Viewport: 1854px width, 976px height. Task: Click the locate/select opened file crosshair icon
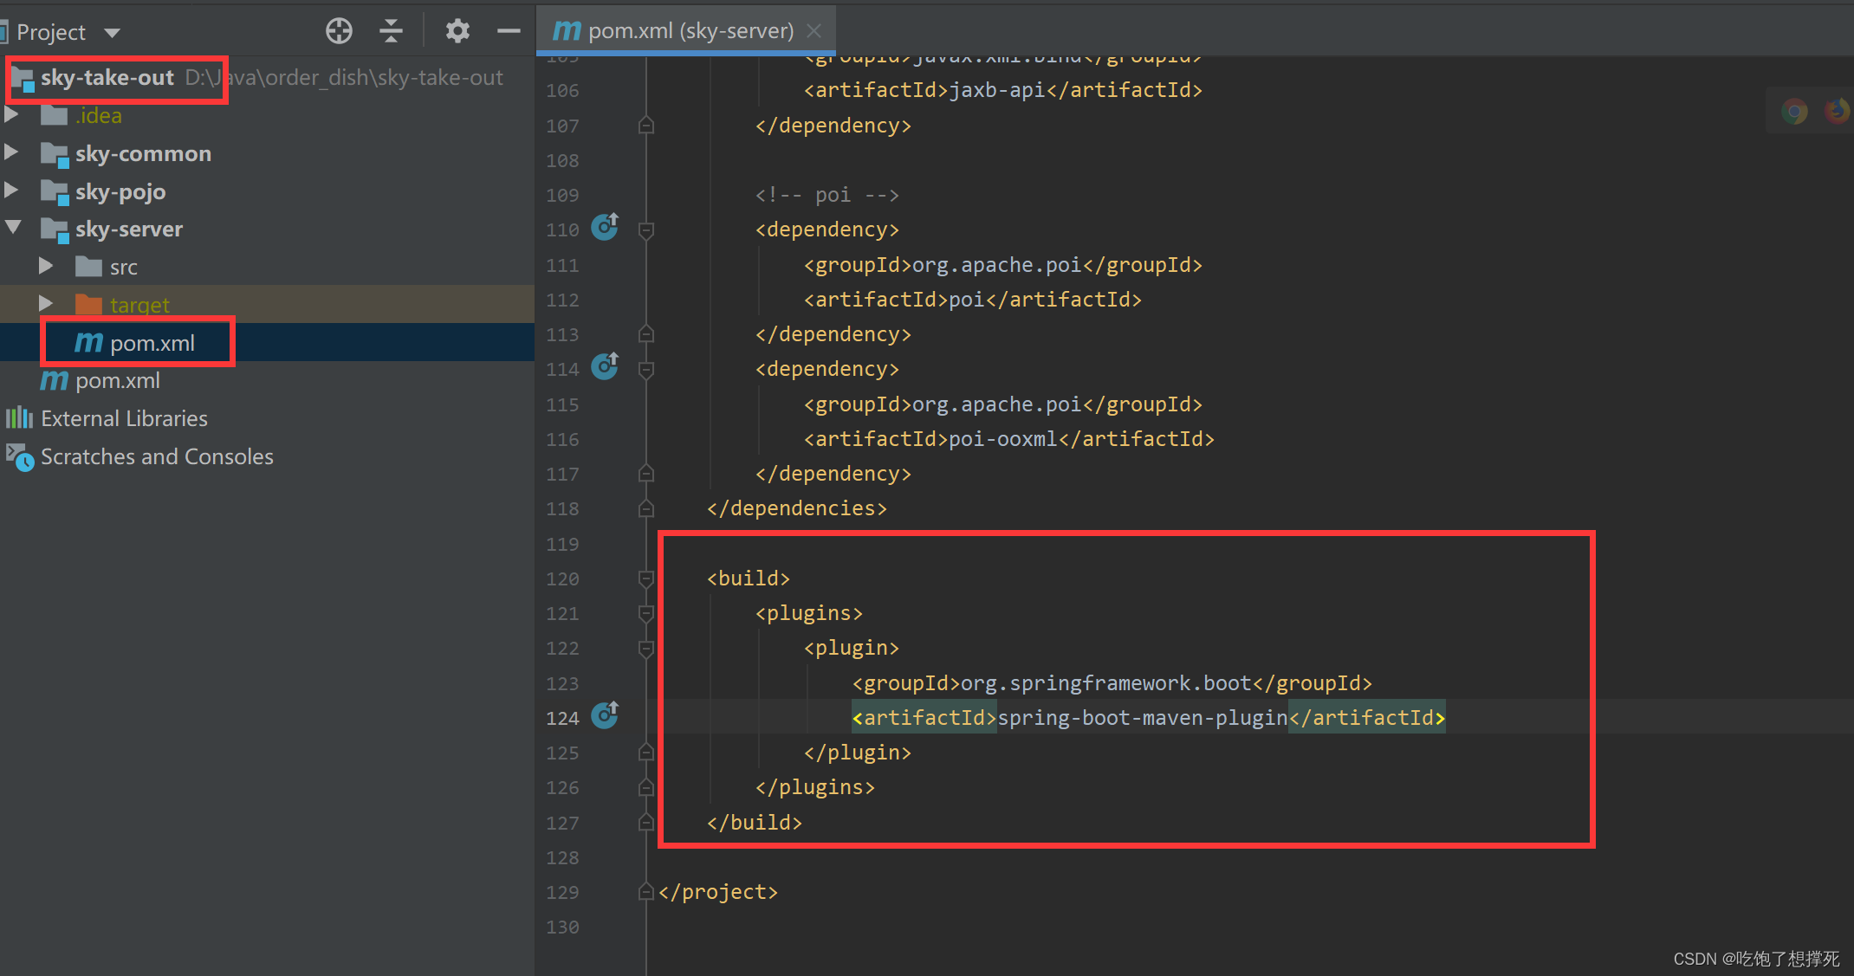click(339, 31)
